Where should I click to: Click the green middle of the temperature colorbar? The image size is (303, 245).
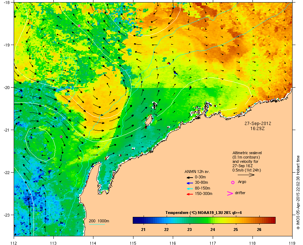click(204, 220)
